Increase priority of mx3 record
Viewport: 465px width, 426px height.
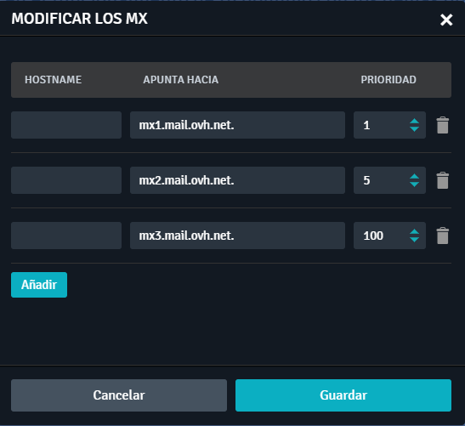click(x=414, y=231)
